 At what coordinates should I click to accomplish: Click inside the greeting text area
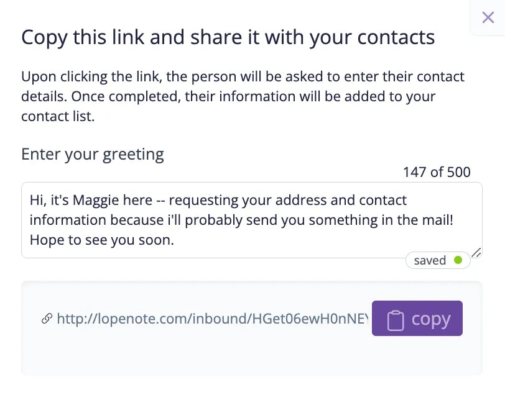tap(251, 220)
